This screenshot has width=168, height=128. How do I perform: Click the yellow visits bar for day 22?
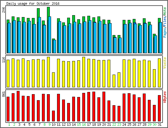114,81
